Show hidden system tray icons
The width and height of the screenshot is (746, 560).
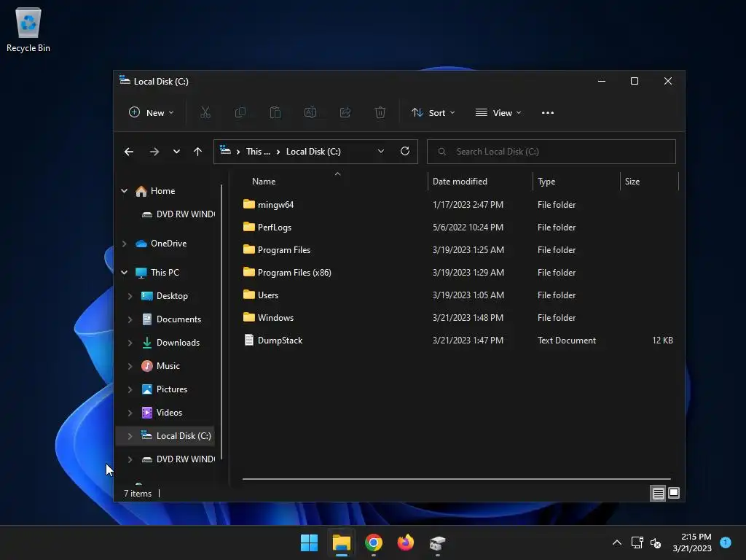(616, 542)
